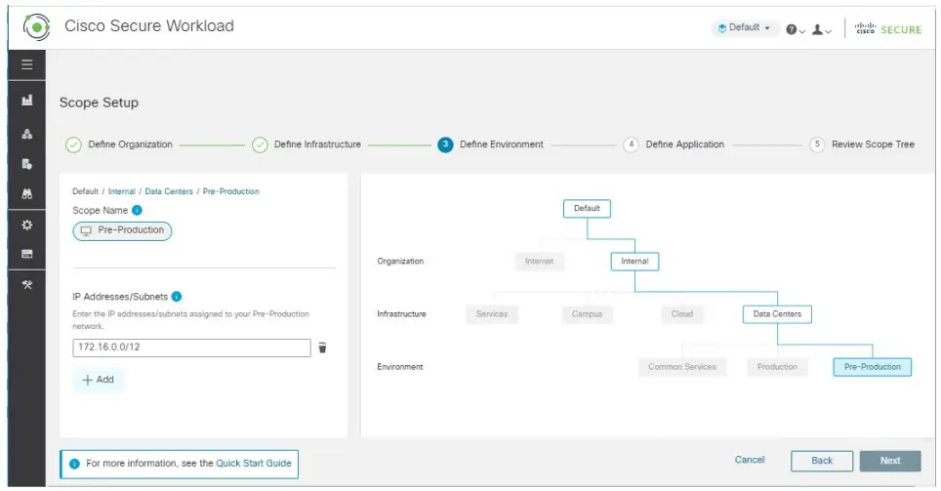Click the Add subnet button

(99, 380)
